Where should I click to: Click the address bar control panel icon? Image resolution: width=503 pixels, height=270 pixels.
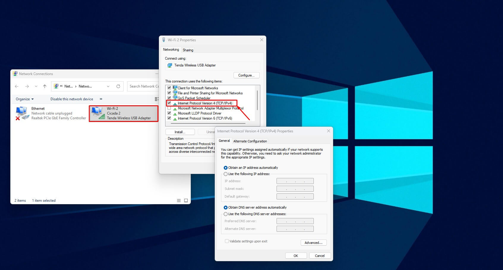point(56,86)
